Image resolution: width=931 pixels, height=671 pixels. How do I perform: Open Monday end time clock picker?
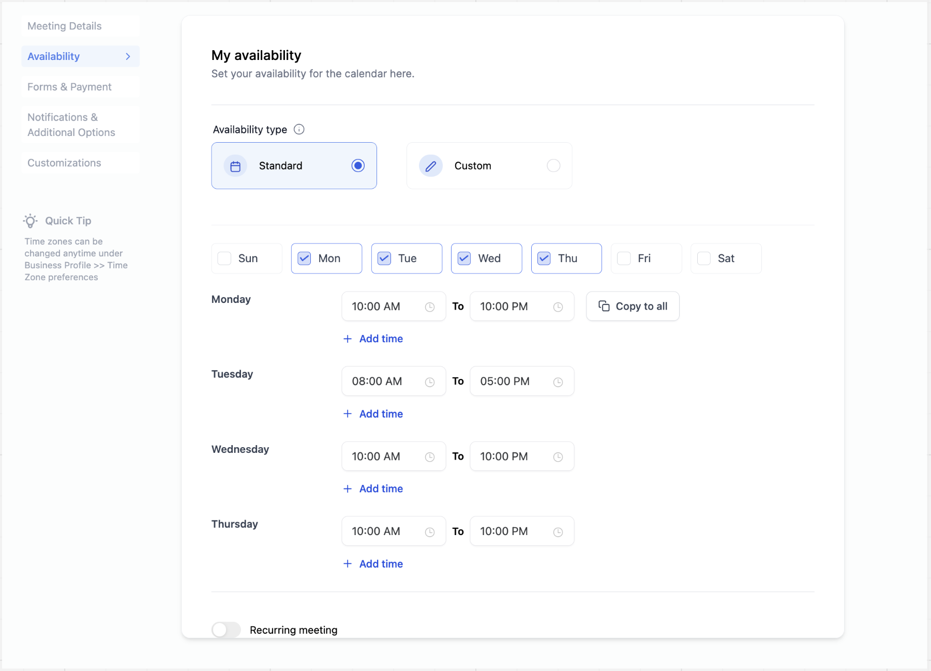click(x=558, y=307)
